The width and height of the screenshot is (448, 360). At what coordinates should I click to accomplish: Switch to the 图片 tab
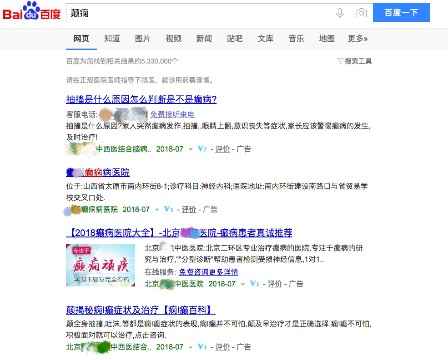[143, 39]
